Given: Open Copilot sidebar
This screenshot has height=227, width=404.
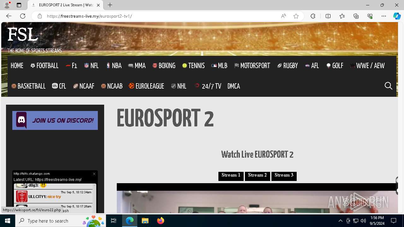Looking at the screenshot, I should pyautogui.click(x=397, y=16).
